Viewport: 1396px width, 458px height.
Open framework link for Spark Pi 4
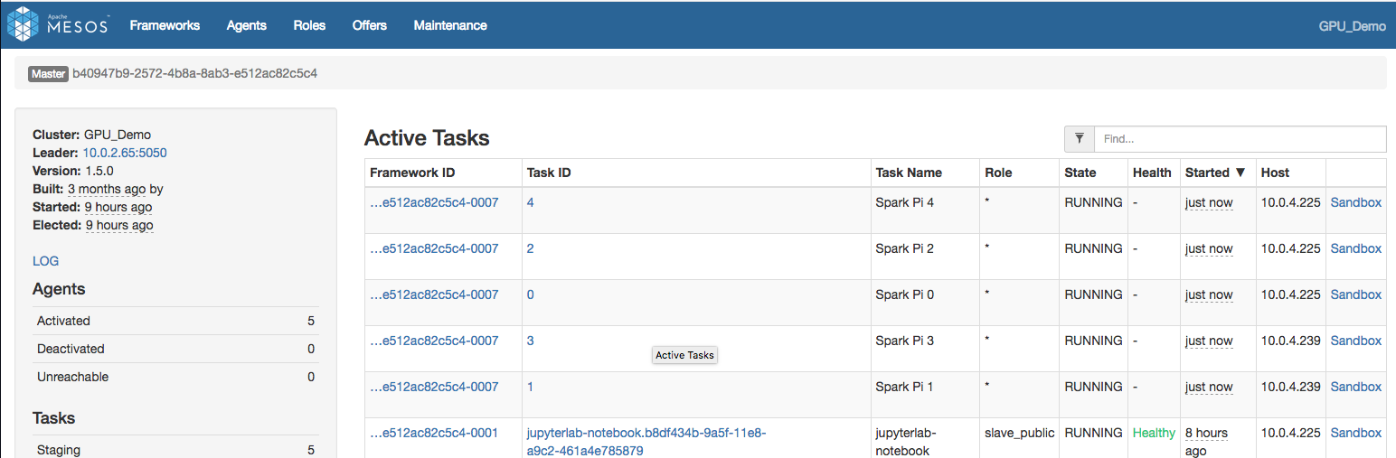[434, 202]
